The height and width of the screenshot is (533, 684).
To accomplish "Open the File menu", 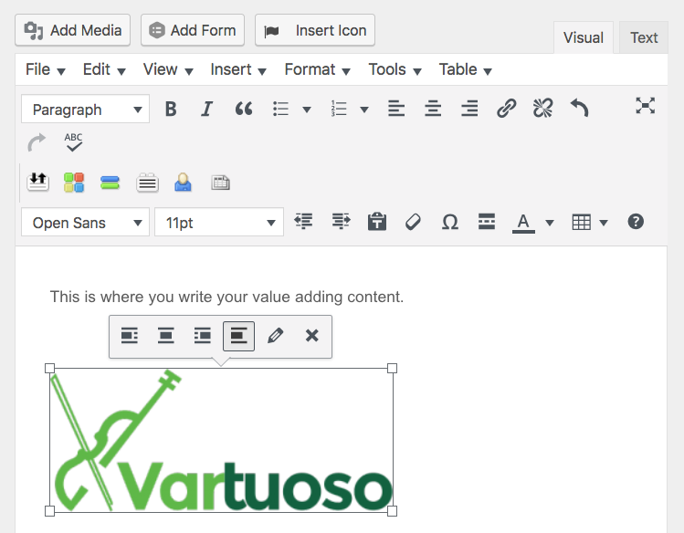I will pyautogui.click(x=46, y=69).
